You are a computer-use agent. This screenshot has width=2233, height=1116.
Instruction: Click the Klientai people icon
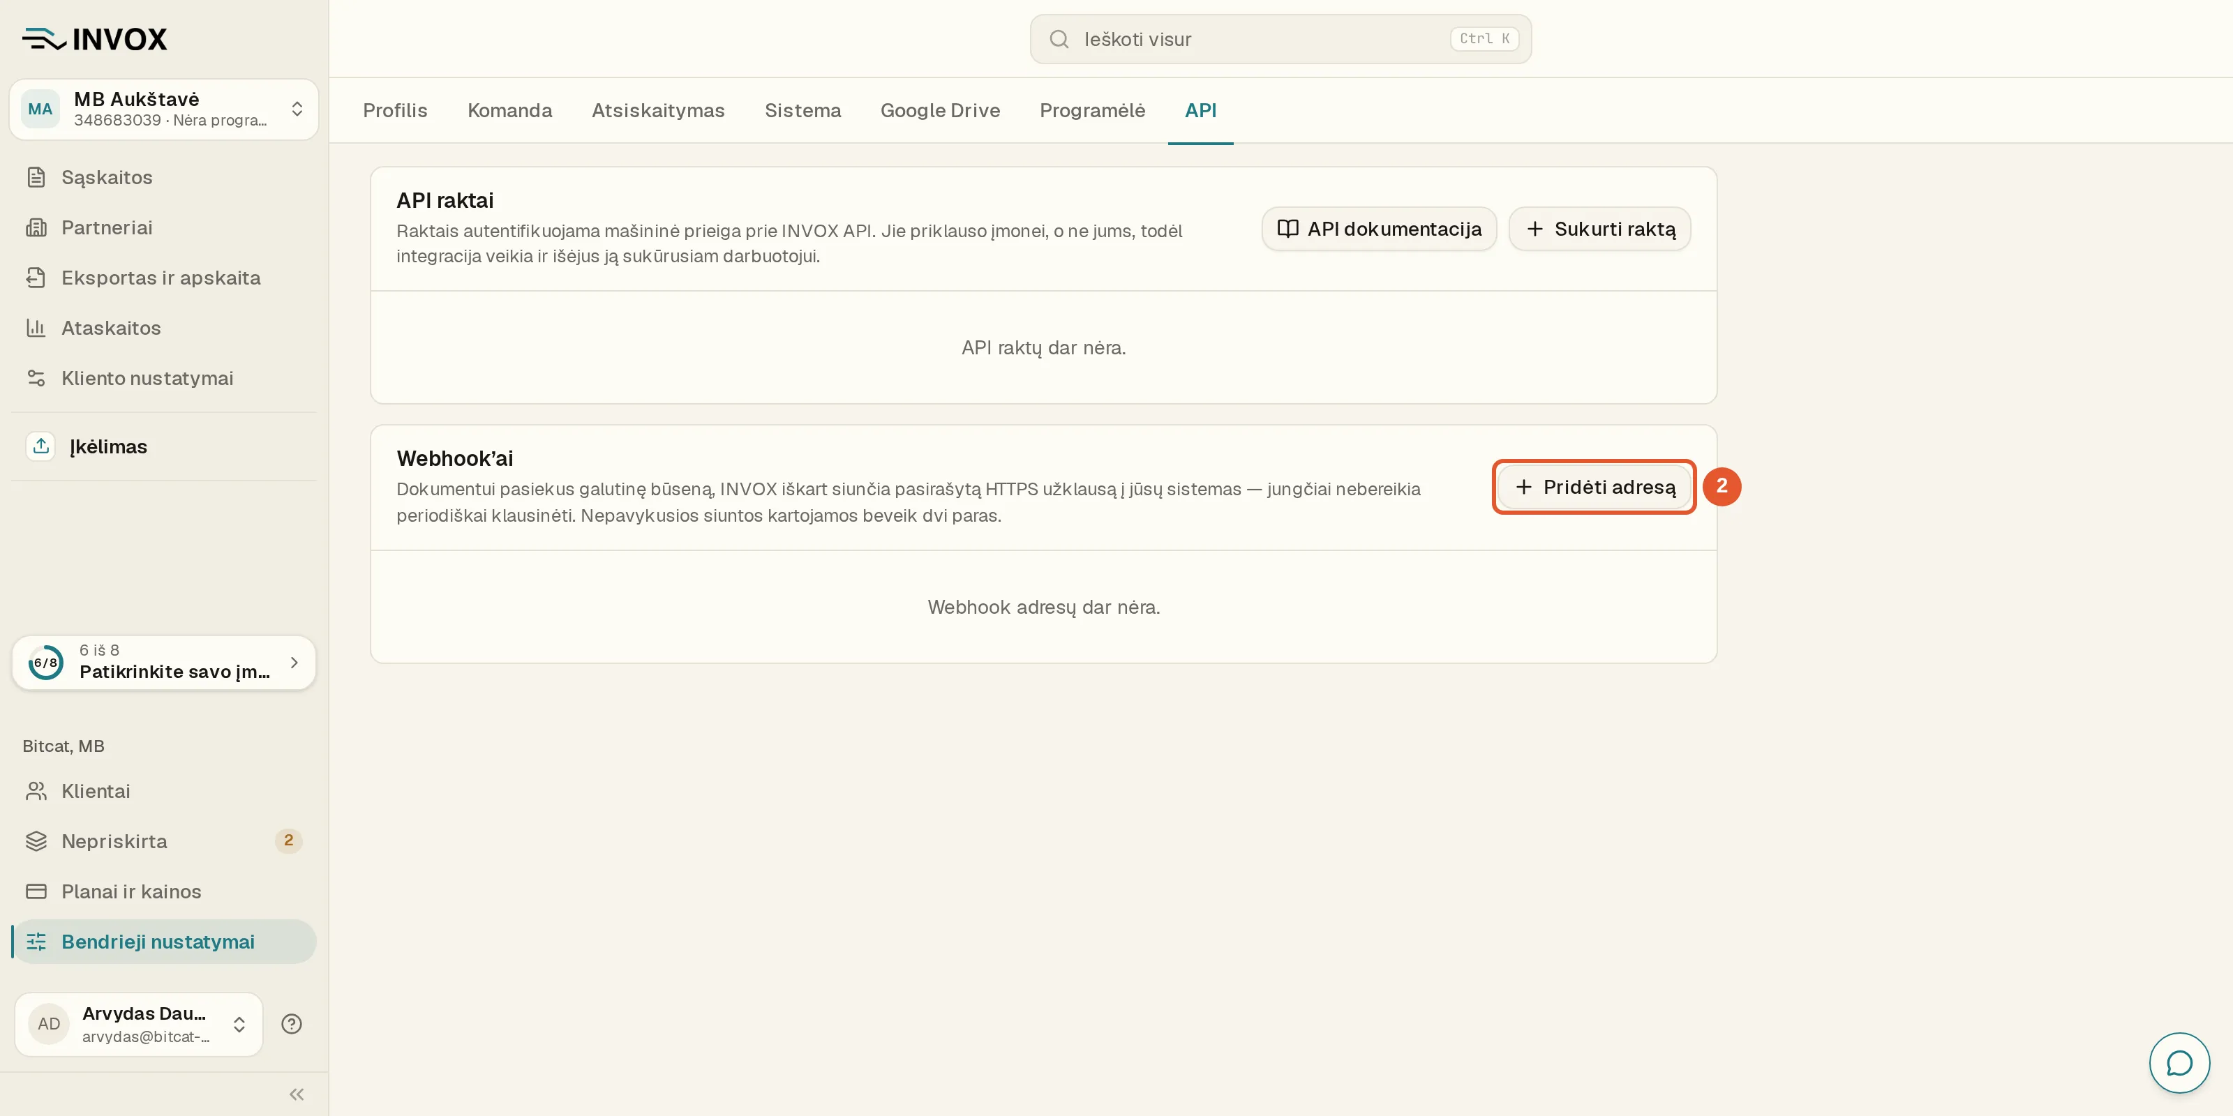click(36, 791)
